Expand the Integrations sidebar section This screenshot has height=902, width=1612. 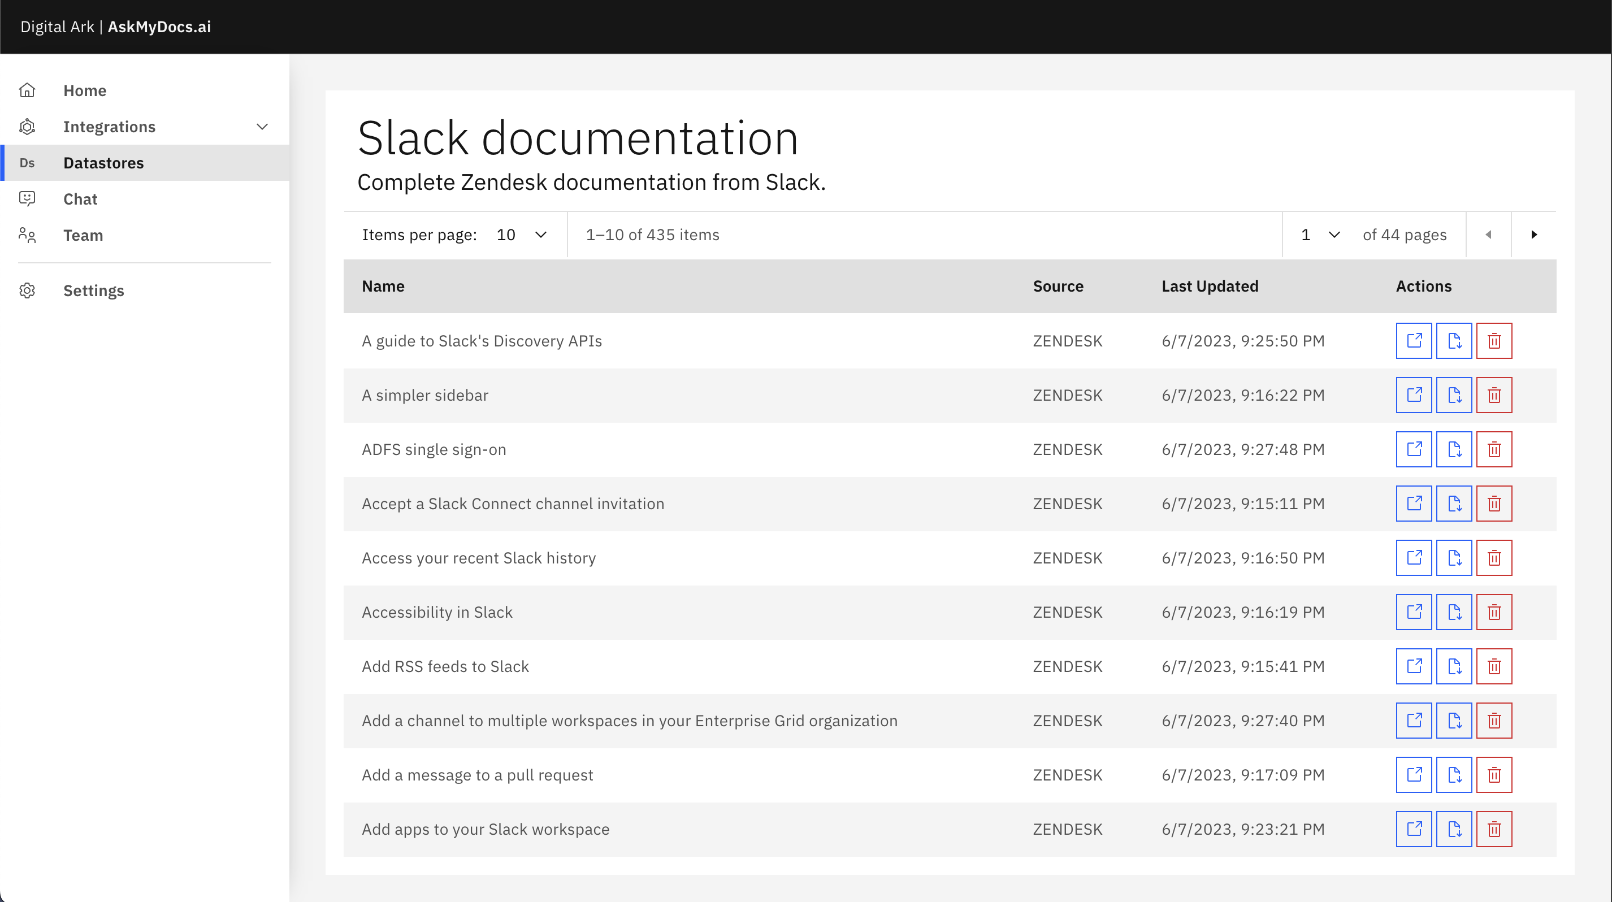[x=145, y=127]
